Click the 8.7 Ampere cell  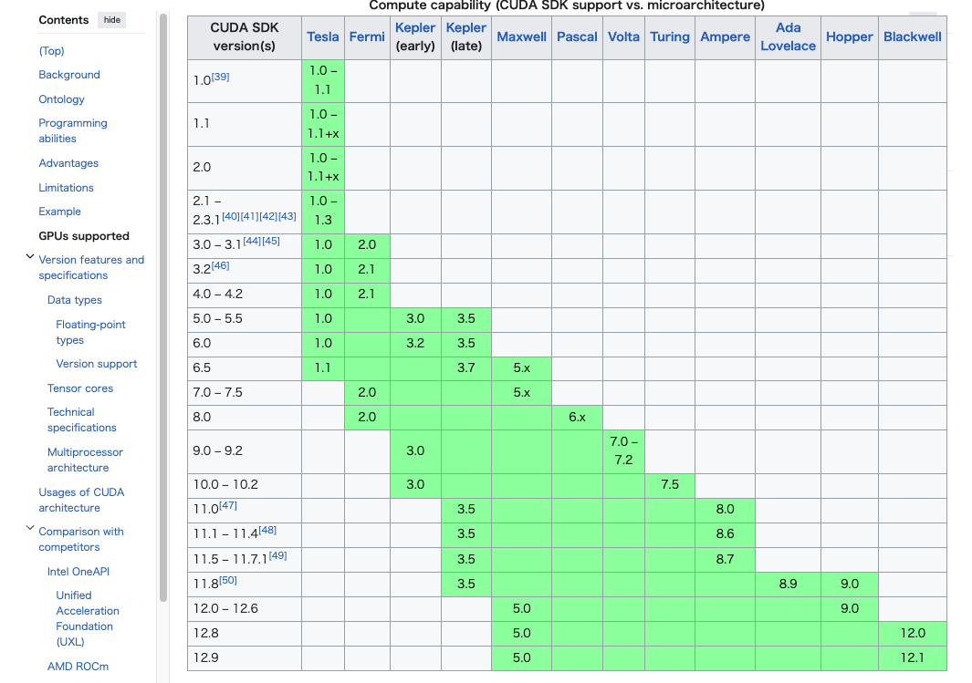point(726,559)
